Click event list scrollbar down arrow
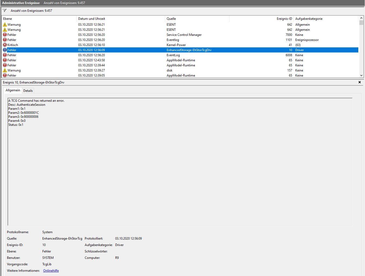The image size is (365, 276). click(361, 76)
